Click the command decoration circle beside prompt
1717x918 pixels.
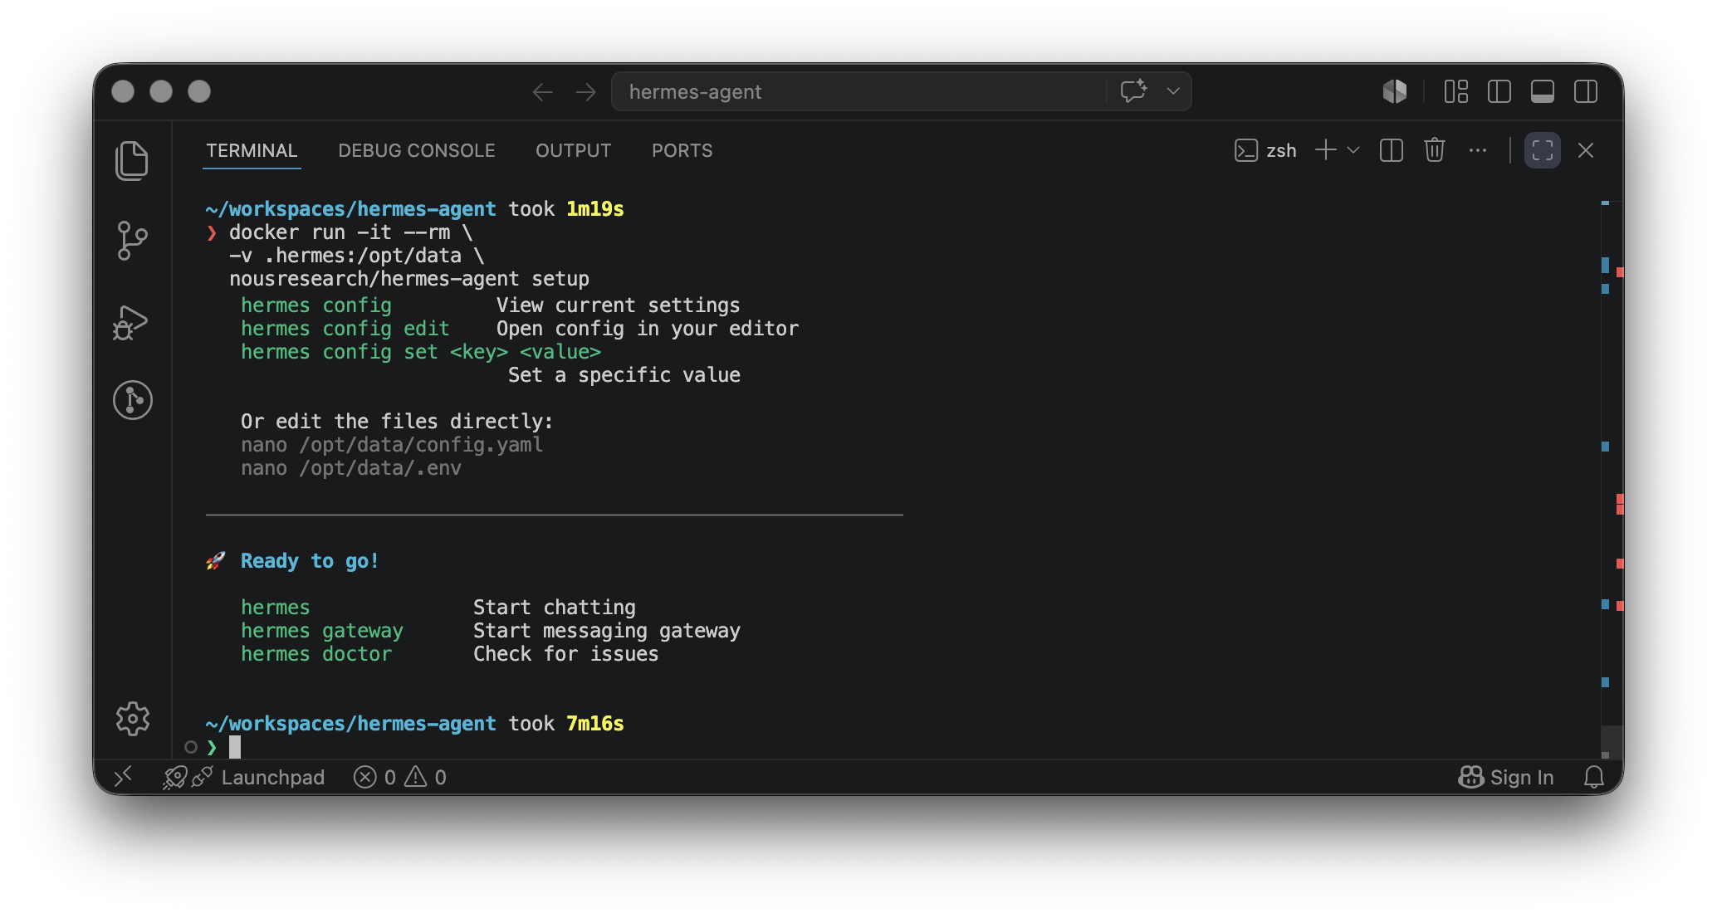(191, 747)
